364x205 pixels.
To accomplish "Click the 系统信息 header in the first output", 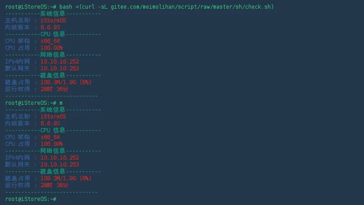I will pos(53,14).
